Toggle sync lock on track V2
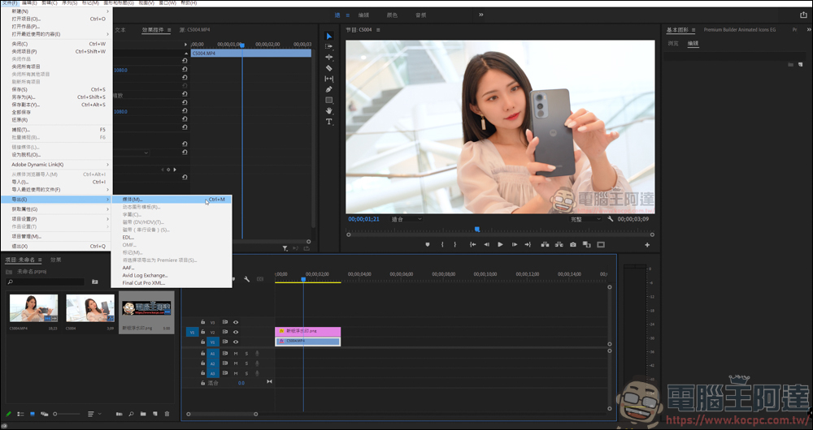Image resolution: width=813 pixels, height=430 pixels. [x=225, y=332]
